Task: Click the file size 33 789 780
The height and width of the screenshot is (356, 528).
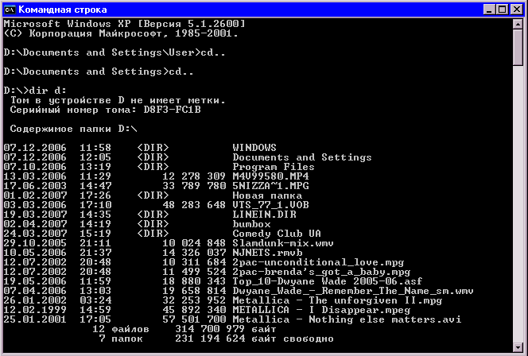Action: (x=194, y=186)
